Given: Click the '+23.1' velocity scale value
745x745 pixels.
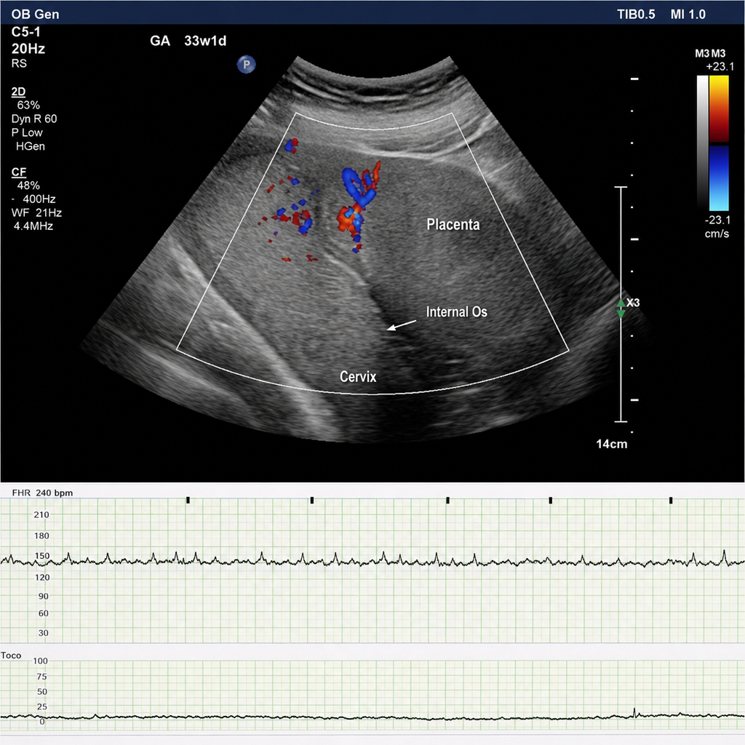Looking at the screenshot, I should pos(720,66).
